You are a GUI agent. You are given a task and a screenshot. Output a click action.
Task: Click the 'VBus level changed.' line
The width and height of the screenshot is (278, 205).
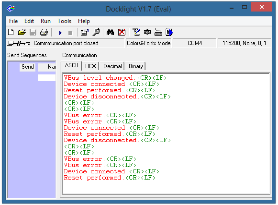(x=115, y=78)
